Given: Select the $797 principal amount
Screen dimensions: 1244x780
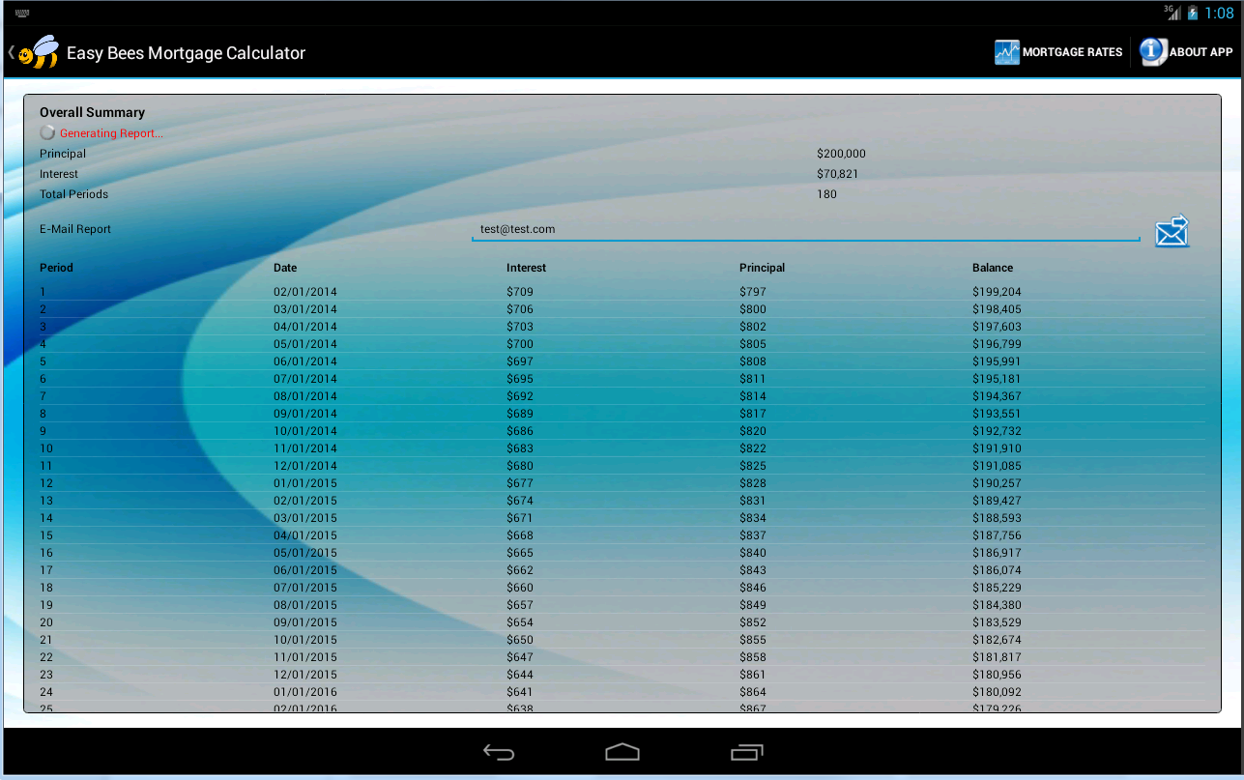Looking at the screenshot, I should point(753,292).
